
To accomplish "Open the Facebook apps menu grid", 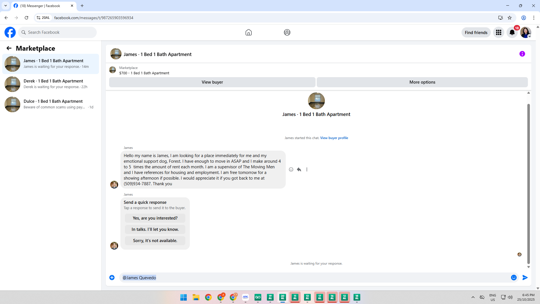I will coord(498,32).
